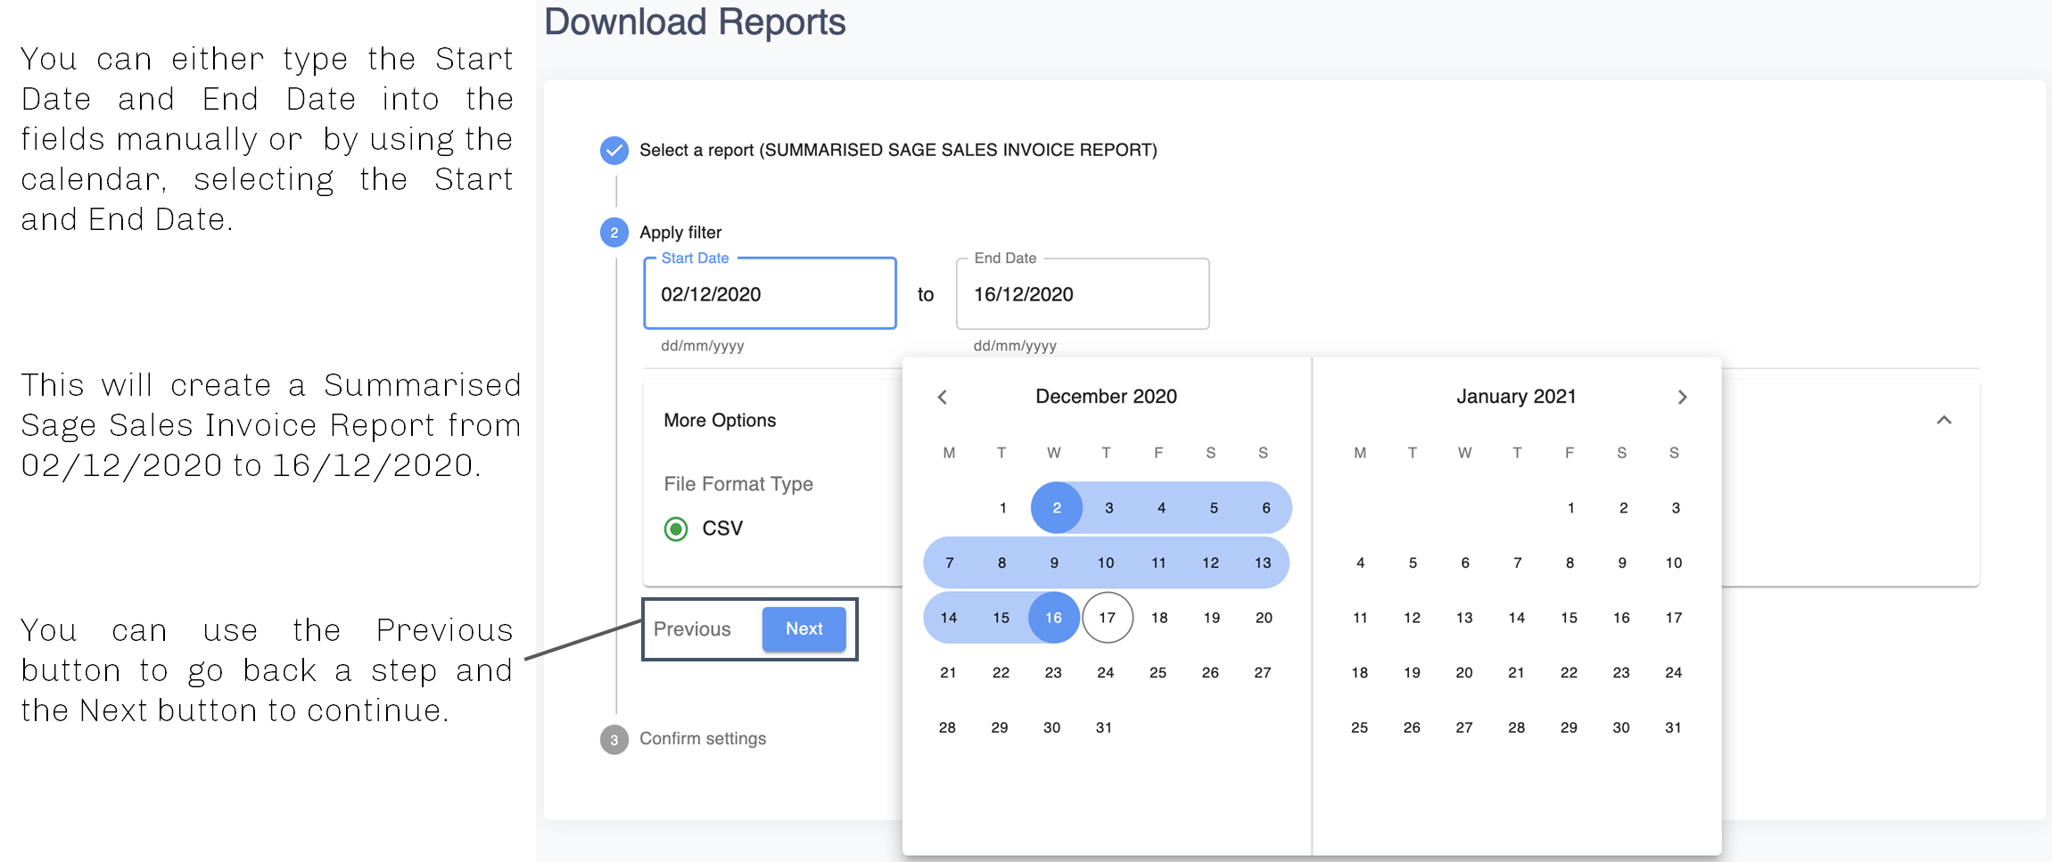Pick January 7 in the calendar
This screenshot has width=2052, height=862.
pyautogui.click(x=1517, y=562)
